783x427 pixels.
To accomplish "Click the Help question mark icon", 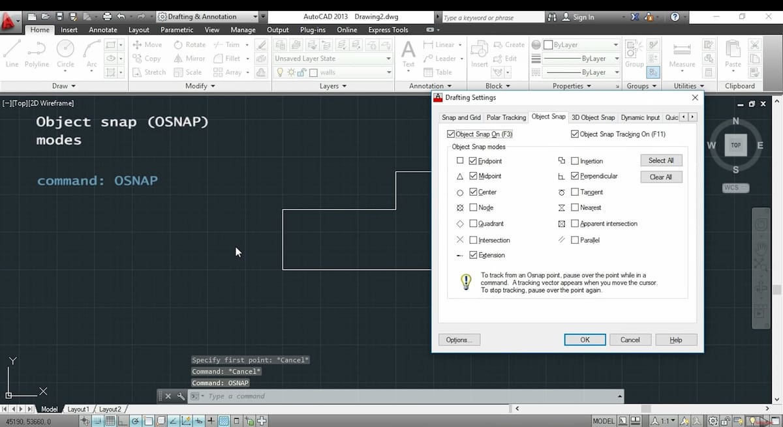I will tap(675, 17).
